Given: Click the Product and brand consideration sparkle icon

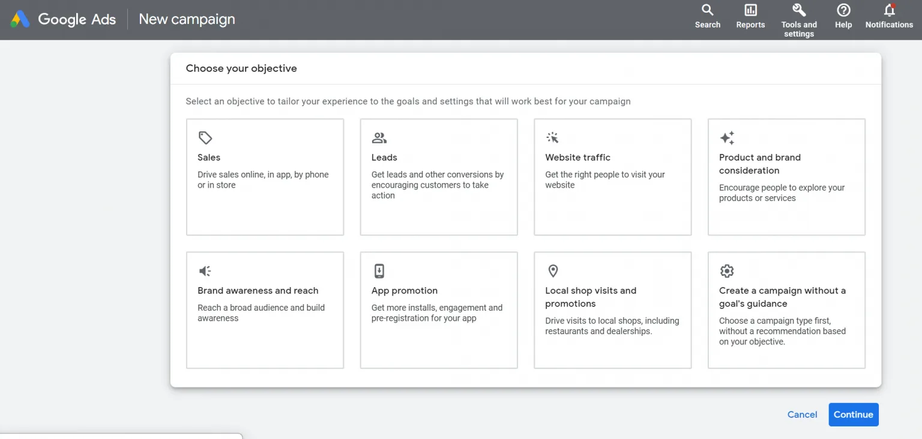Looking at the screenshot, I should click(727, 138).
